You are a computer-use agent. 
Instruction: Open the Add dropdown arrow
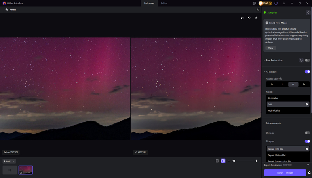[x=13, y=161]
